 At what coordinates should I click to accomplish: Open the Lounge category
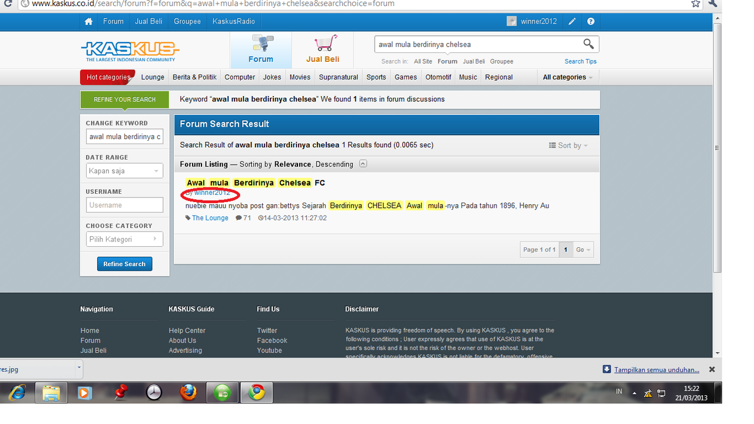coord(153,77)
